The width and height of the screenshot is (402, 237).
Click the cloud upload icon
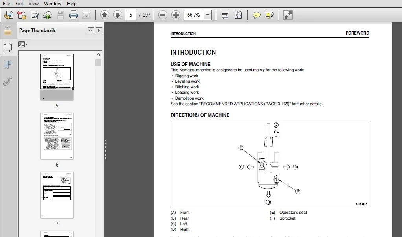click(48, 15)
